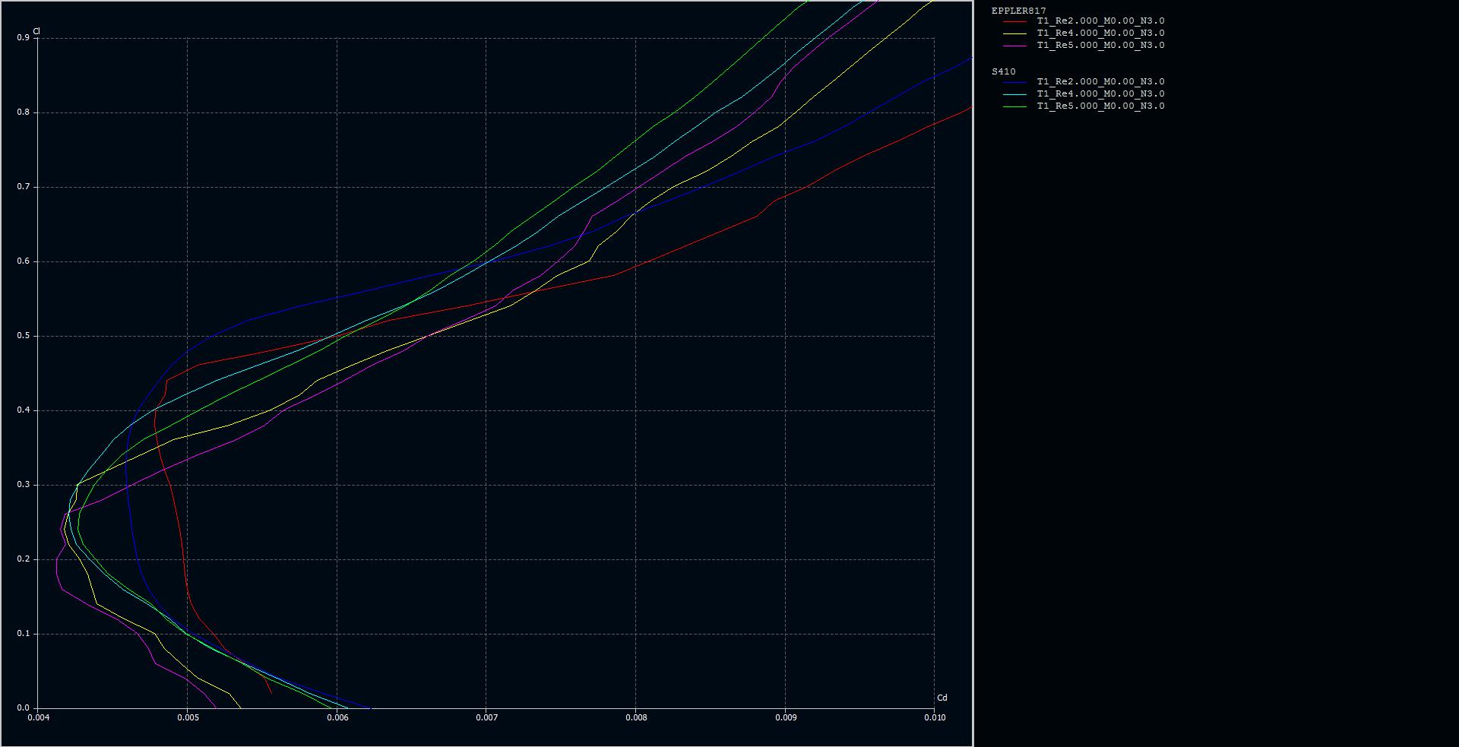Viewport: 1459px width, 747px height.
Task: Click the 0.010 tick label on Cd axis
Action: tap(934, 717)
